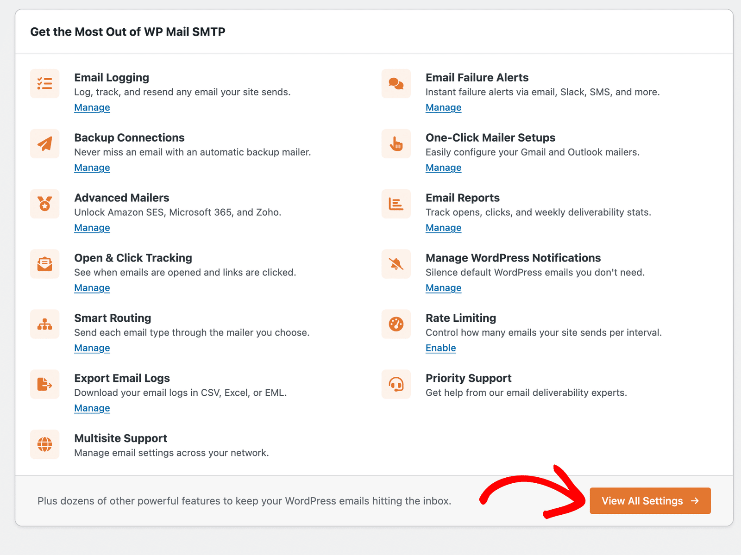Open Manage link under Open & Click Tracking
The image size is (741, 555).
point(92,288)
